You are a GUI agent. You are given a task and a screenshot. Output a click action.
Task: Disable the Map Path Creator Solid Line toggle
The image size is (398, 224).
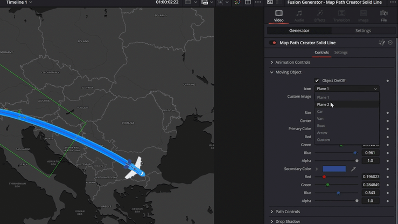(274, 43)
